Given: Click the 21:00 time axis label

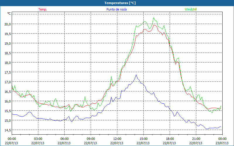Looking at the screenshot, I should pyautogui.click(x=196, y=139).
